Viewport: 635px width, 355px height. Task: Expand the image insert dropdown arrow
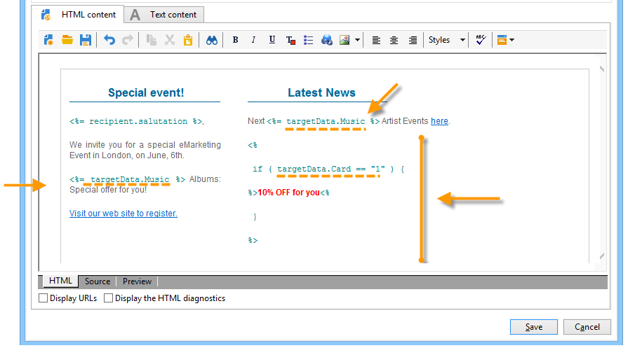[357, 40]
